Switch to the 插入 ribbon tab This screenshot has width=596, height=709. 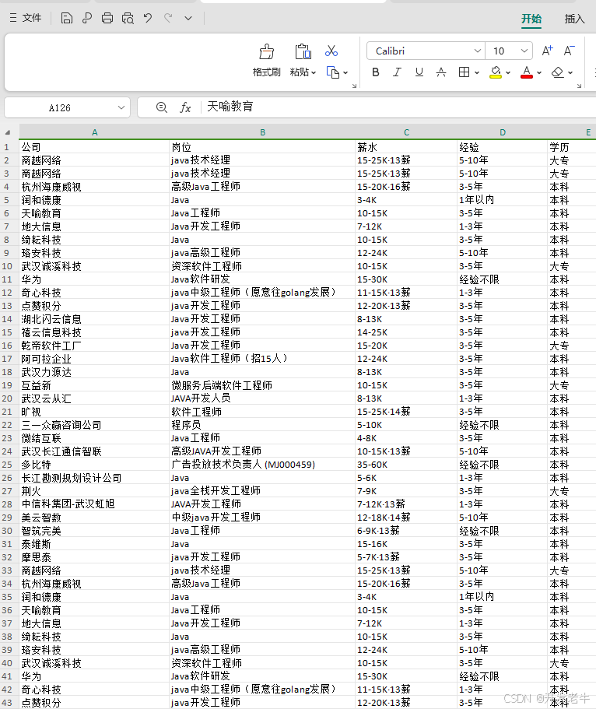click(574, 19)
